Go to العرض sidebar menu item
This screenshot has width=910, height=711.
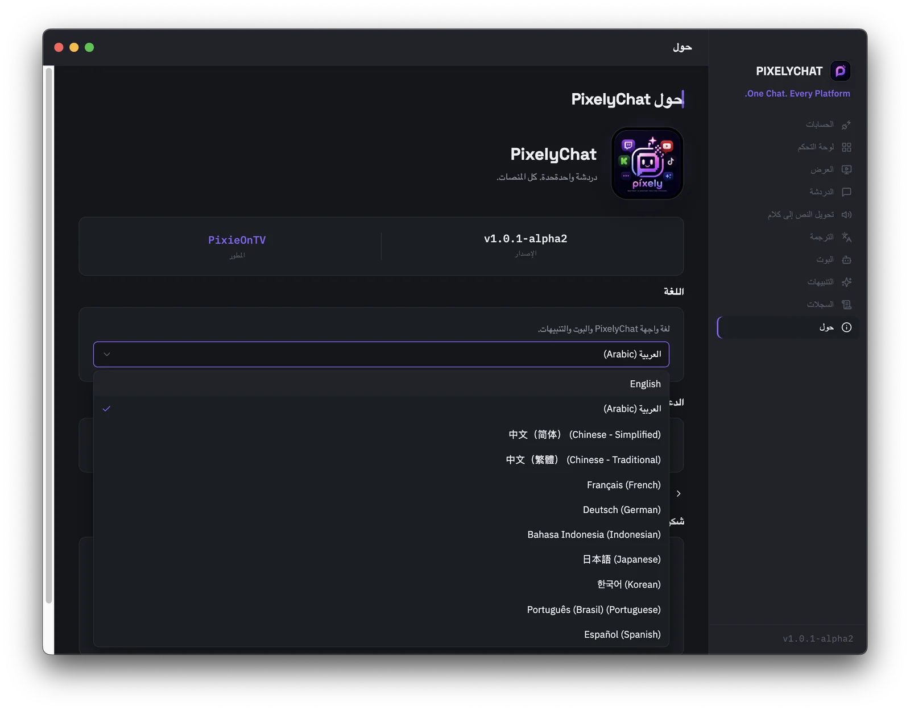[788, 169]
